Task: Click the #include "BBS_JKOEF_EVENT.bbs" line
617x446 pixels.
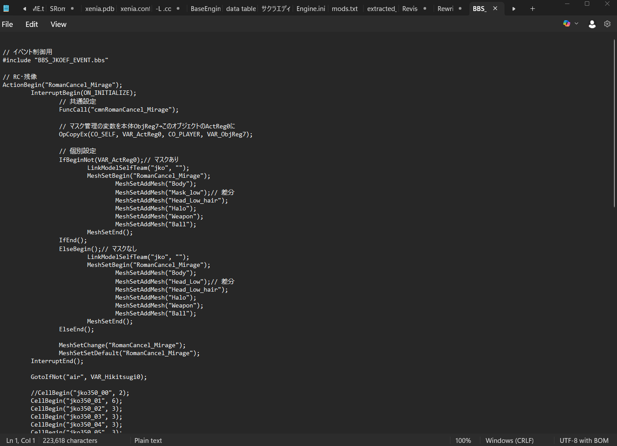Action: pos(56,60)
